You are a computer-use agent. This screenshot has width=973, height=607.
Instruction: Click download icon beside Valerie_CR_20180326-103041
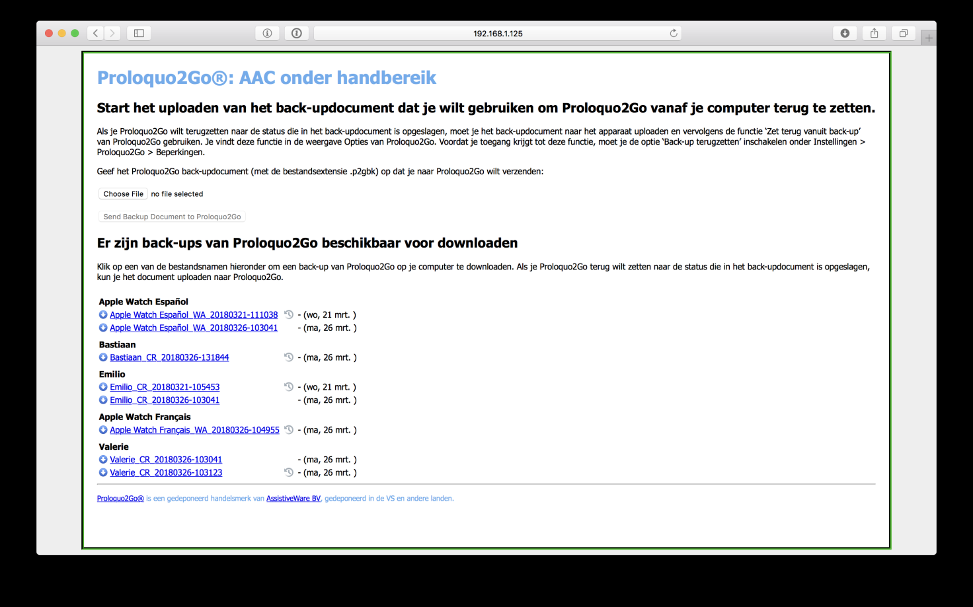(103, 460)
